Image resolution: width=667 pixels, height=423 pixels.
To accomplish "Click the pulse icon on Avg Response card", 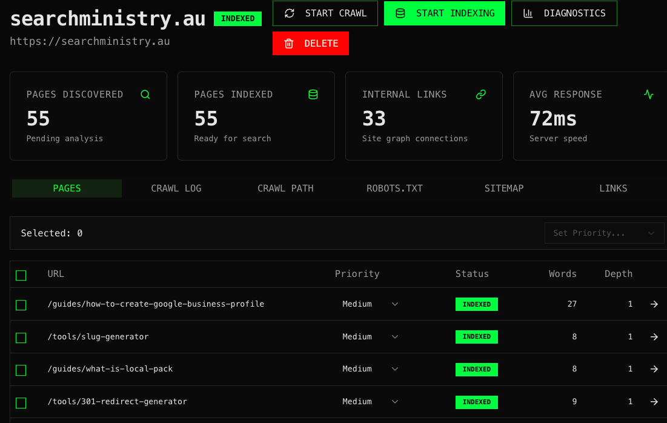I will coord(649,95).
